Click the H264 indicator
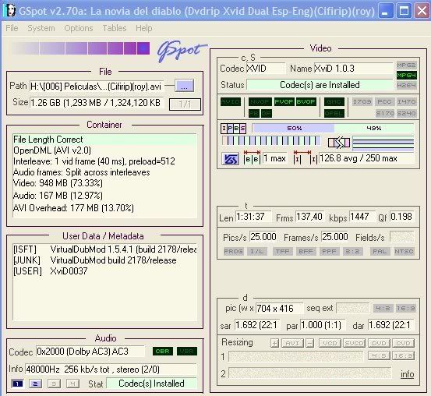This screenshot has width=431, height=396. click(x=407, y=85)
